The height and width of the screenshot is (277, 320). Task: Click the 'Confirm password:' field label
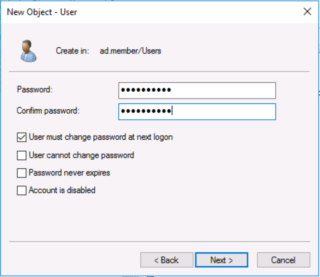48,111
